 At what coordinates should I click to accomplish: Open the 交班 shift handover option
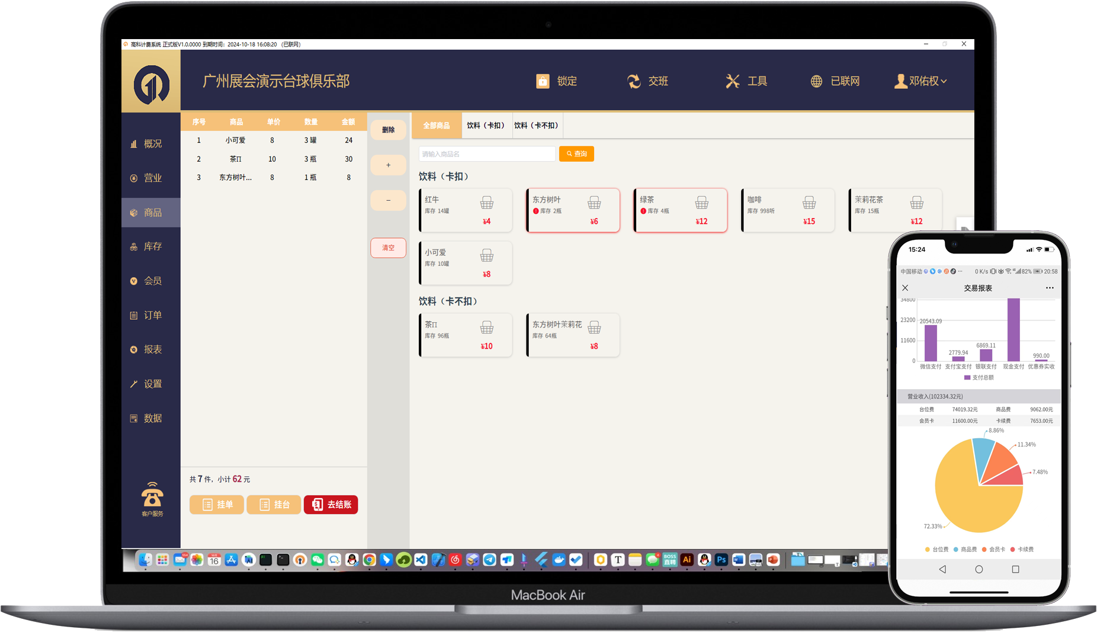coord(647,81)
